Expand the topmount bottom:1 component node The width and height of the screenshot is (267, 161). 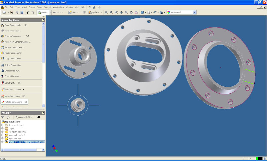[x=2, y=132]
